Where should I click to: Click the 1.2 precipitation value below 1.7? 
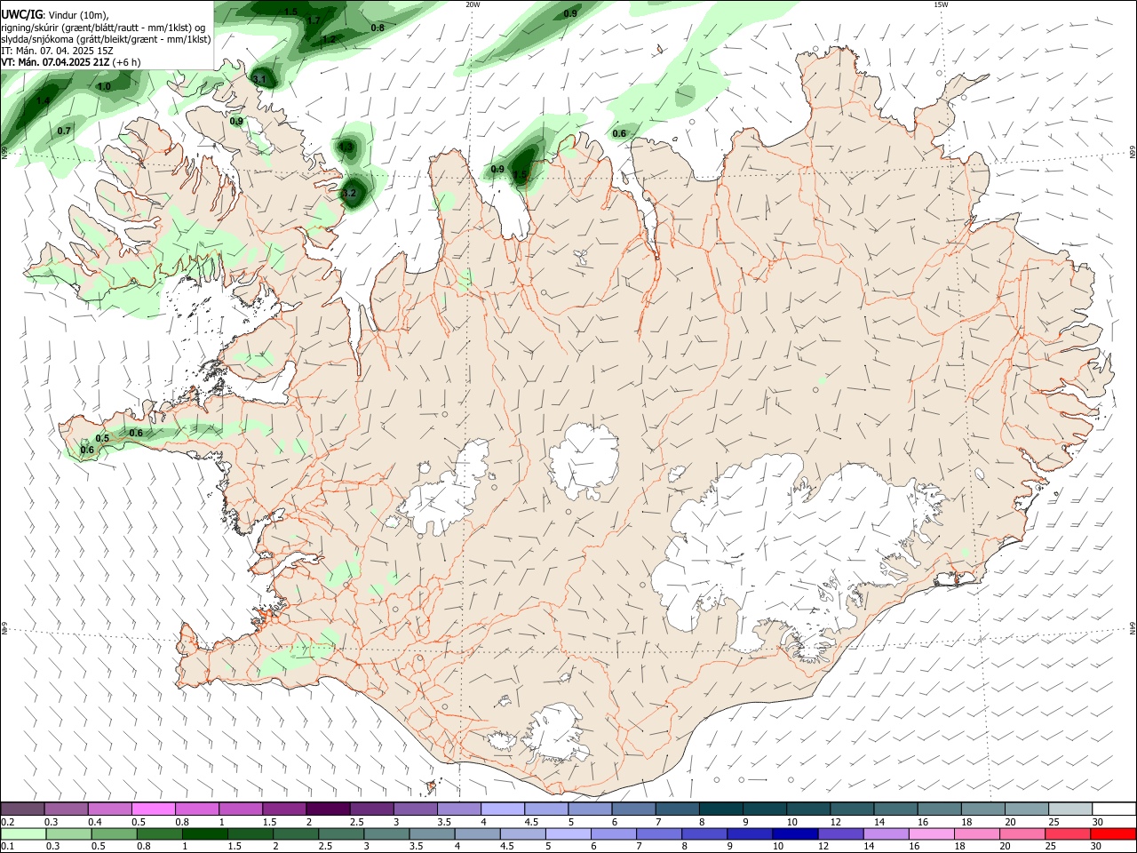click(x=329, y=40)
